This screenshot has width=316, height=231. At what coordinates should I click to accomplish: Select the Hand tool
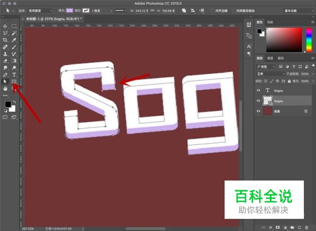(x=5, y=89)
